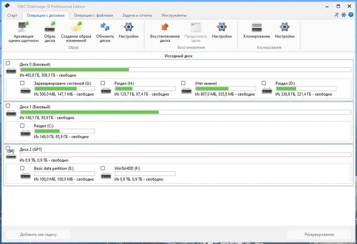This screenshot has width=357, height=244.
Task: Click the Раздел (H:) usage bar
Action: click(x=145, y=89)
